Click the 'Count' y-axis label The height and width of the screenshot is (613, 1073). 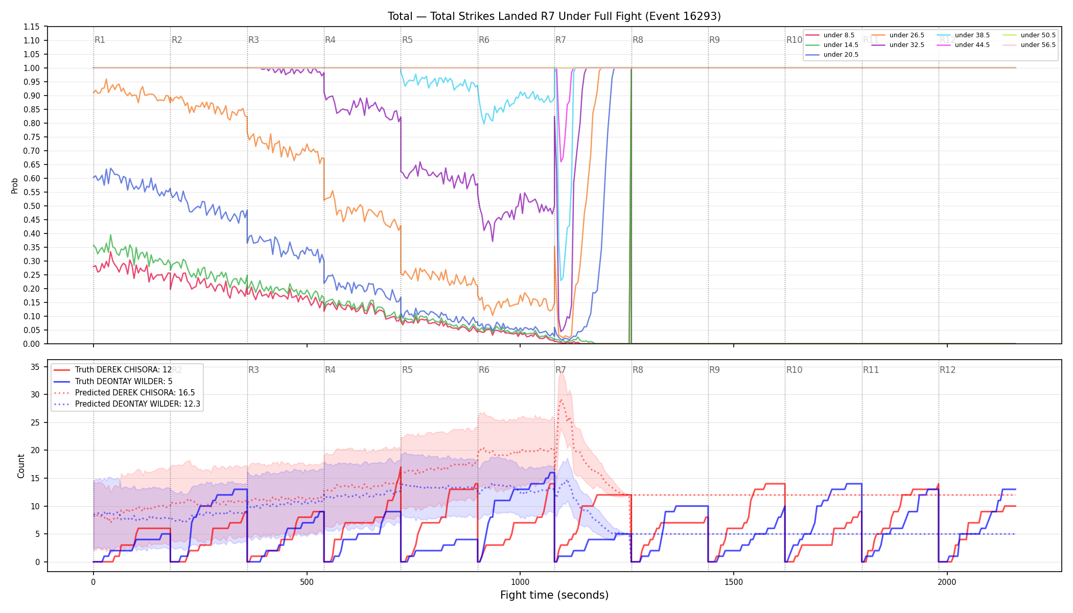21,466
